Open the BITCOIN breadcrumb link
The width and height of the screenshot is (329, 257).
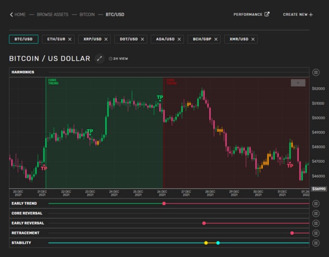(x=87, y=15)
